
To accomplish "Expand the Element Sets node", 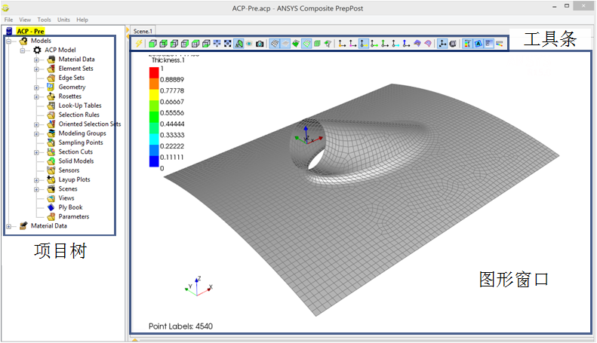I will [36, 69].
